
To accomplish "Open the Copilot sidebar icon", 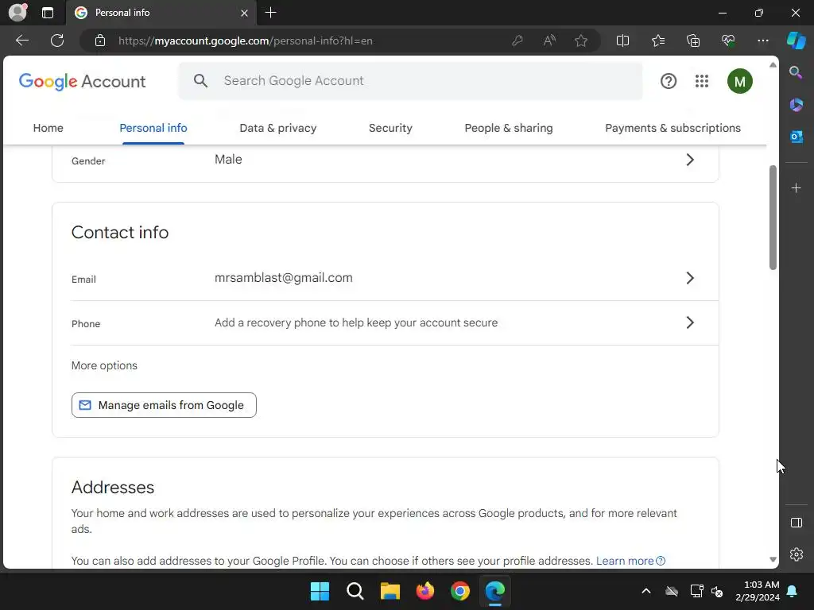I will pyautogui.click(x=796, y=41).
